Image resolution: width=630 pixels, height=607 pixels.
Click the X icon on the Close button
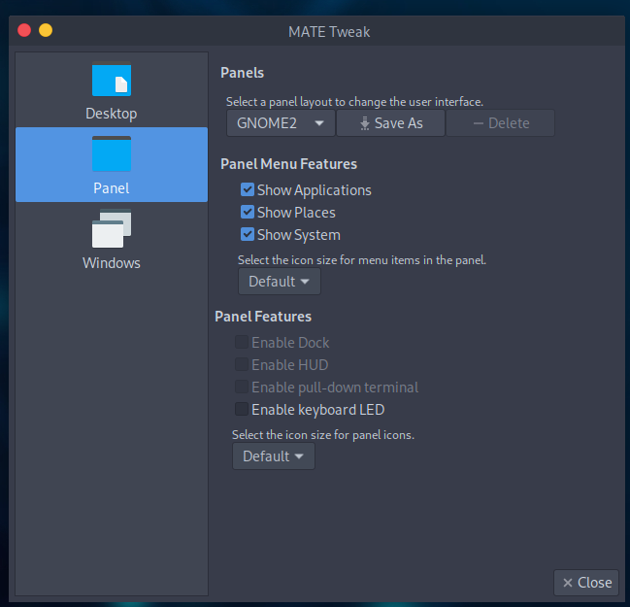tap(567, 583)
